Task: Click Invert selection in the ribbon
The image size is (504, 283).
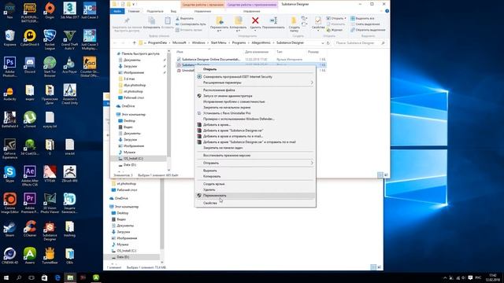Action: click(368, 30)
